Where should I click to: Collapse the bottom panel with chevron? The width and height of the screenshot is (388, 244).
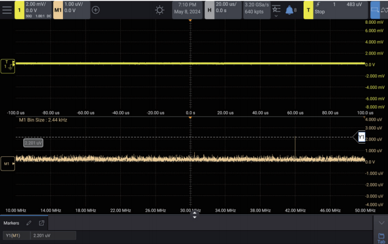coord(381,222)
